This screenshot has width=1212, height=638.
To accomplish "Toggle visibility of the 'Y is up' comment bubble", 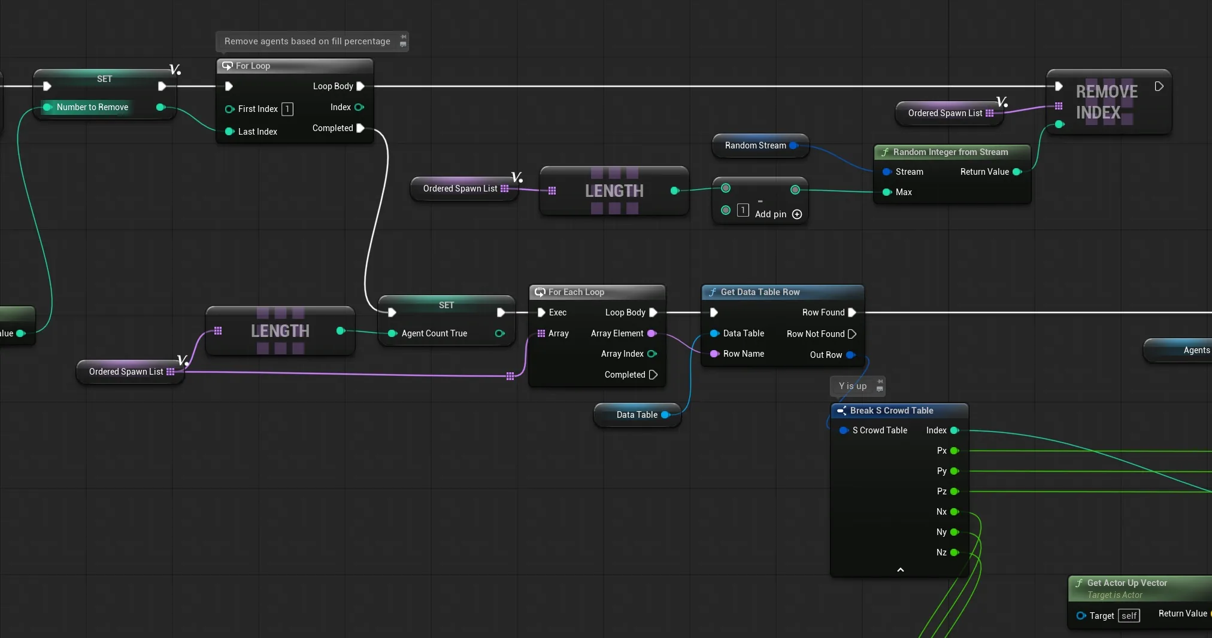I will coord(880,389).
